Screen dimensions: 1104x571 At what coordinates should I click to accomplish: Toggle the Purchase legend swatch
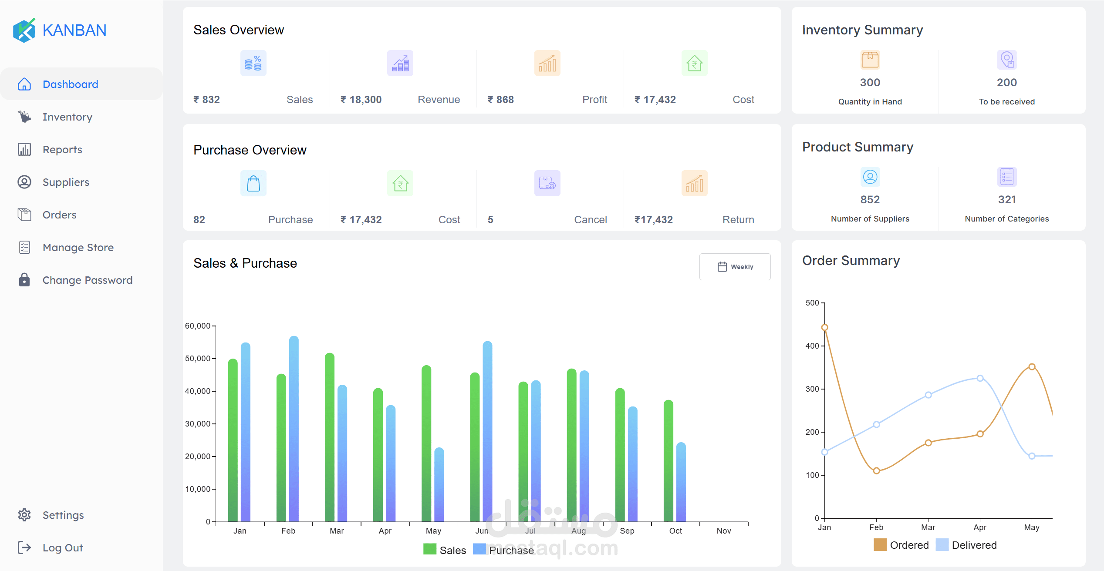(x=479, y=549)
